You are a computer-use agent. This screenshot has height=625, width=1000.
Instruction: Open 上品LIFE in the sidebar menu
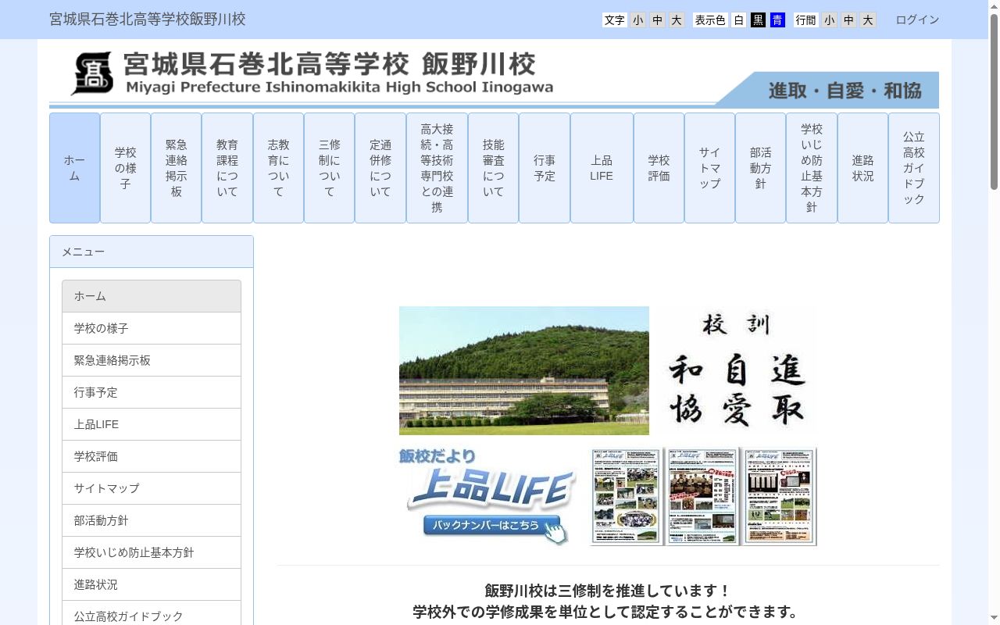click(x=152, y=424)
